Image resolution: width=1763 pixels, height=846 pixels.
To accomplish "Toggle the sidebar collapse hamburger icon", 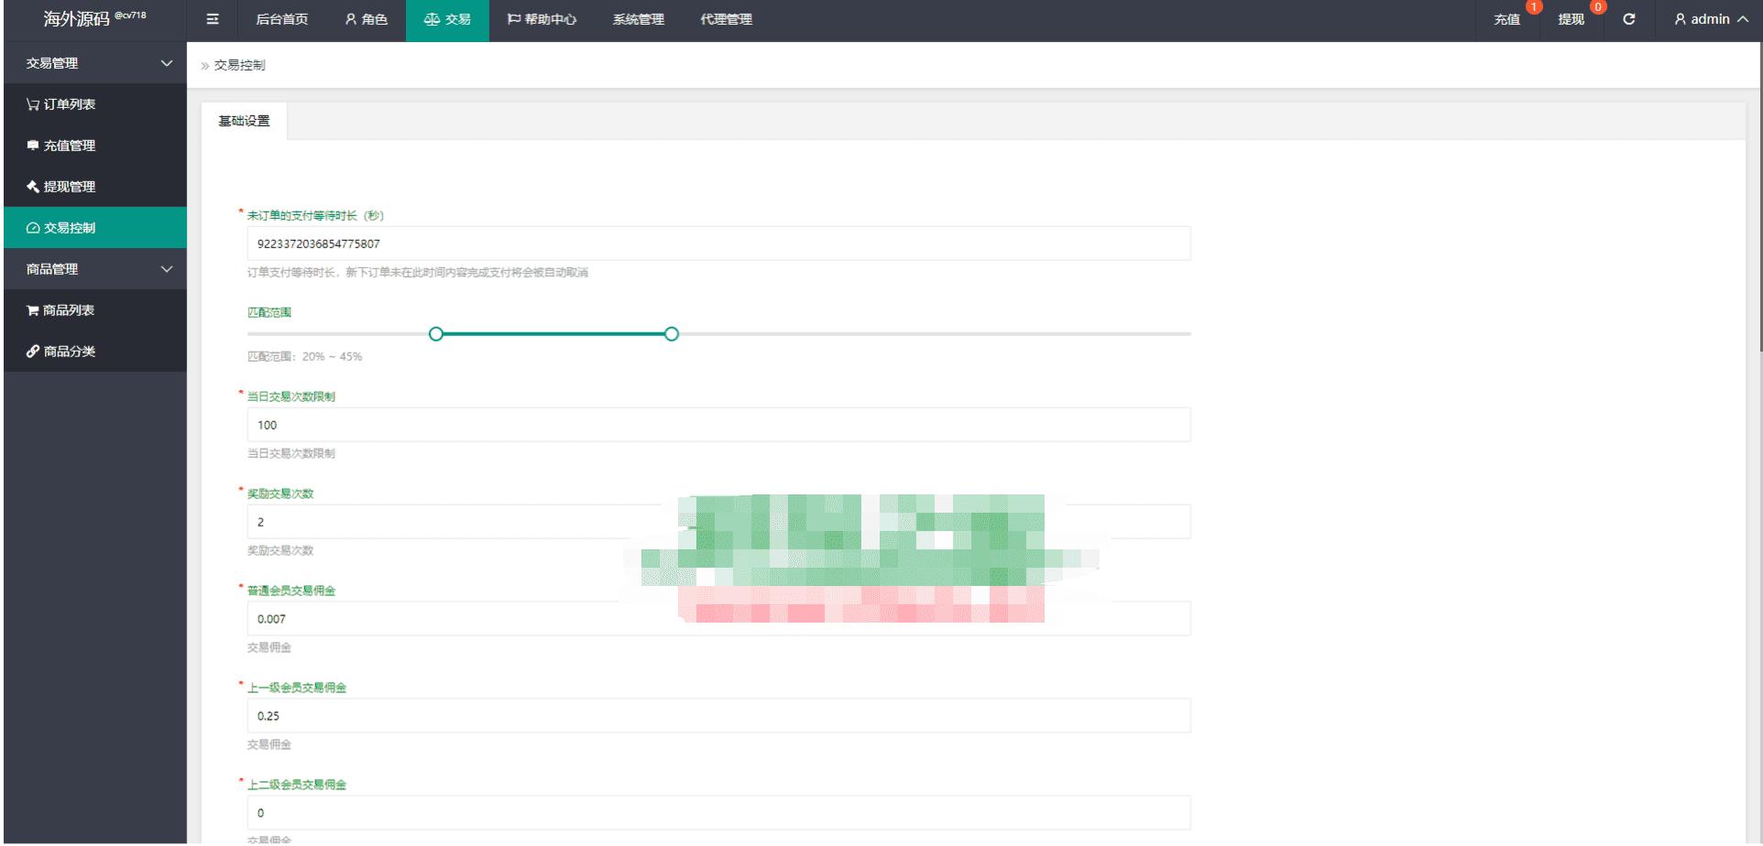I will pyautogui.click(x=213, y=19).
